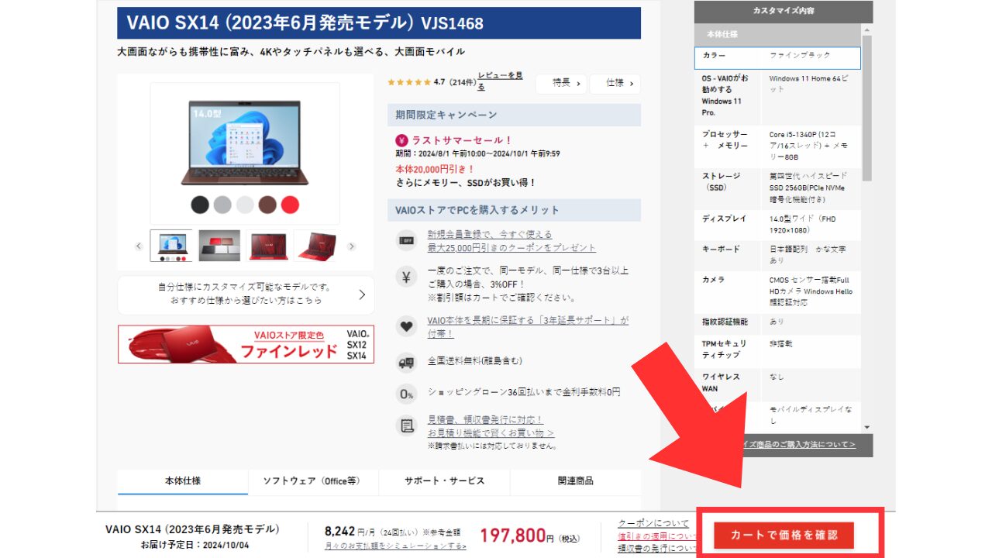Click the OFF coupon icon

pos(406,240)
